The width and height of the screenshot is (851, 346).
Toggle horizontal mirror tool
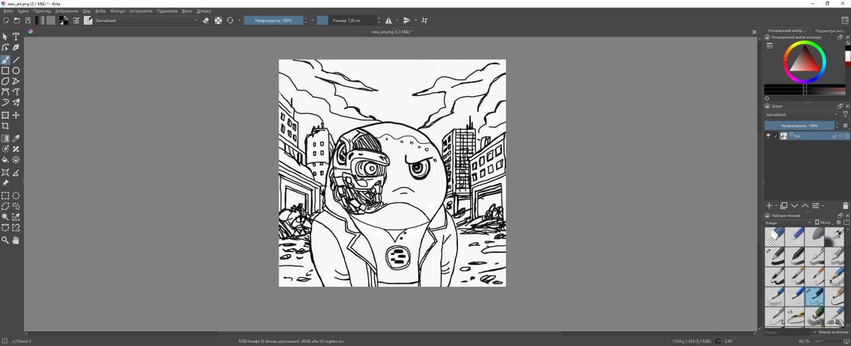pyautogui.click(x=389, y=21)
